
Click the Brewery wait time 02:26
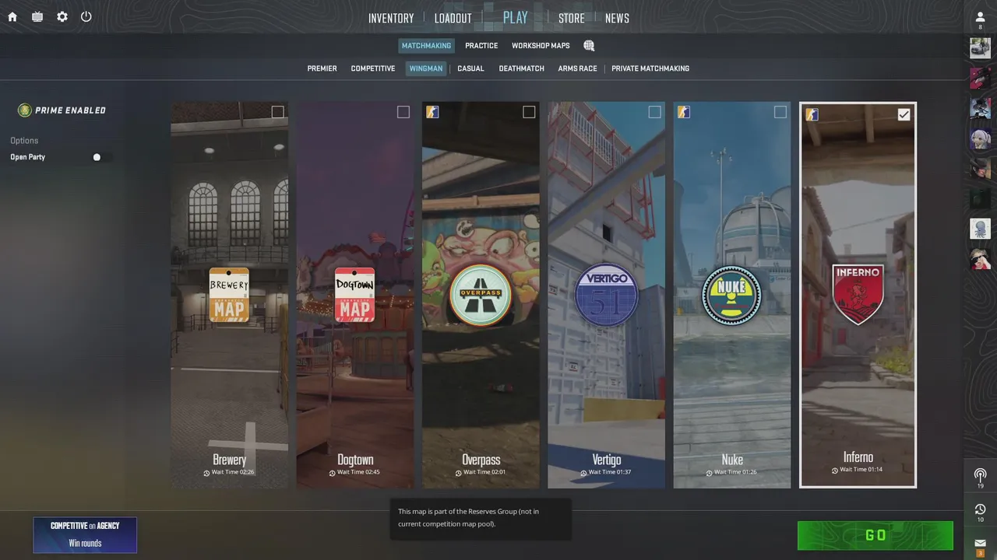coord(229,472)
